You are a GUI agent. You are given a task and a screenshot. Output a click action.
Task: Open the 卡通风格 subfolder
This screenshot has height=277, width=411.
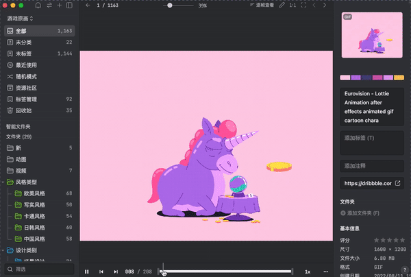(x=43, y=216)
